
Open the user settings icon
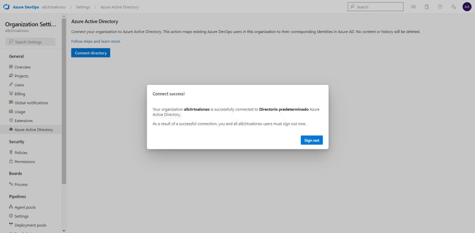coord(453,7)
